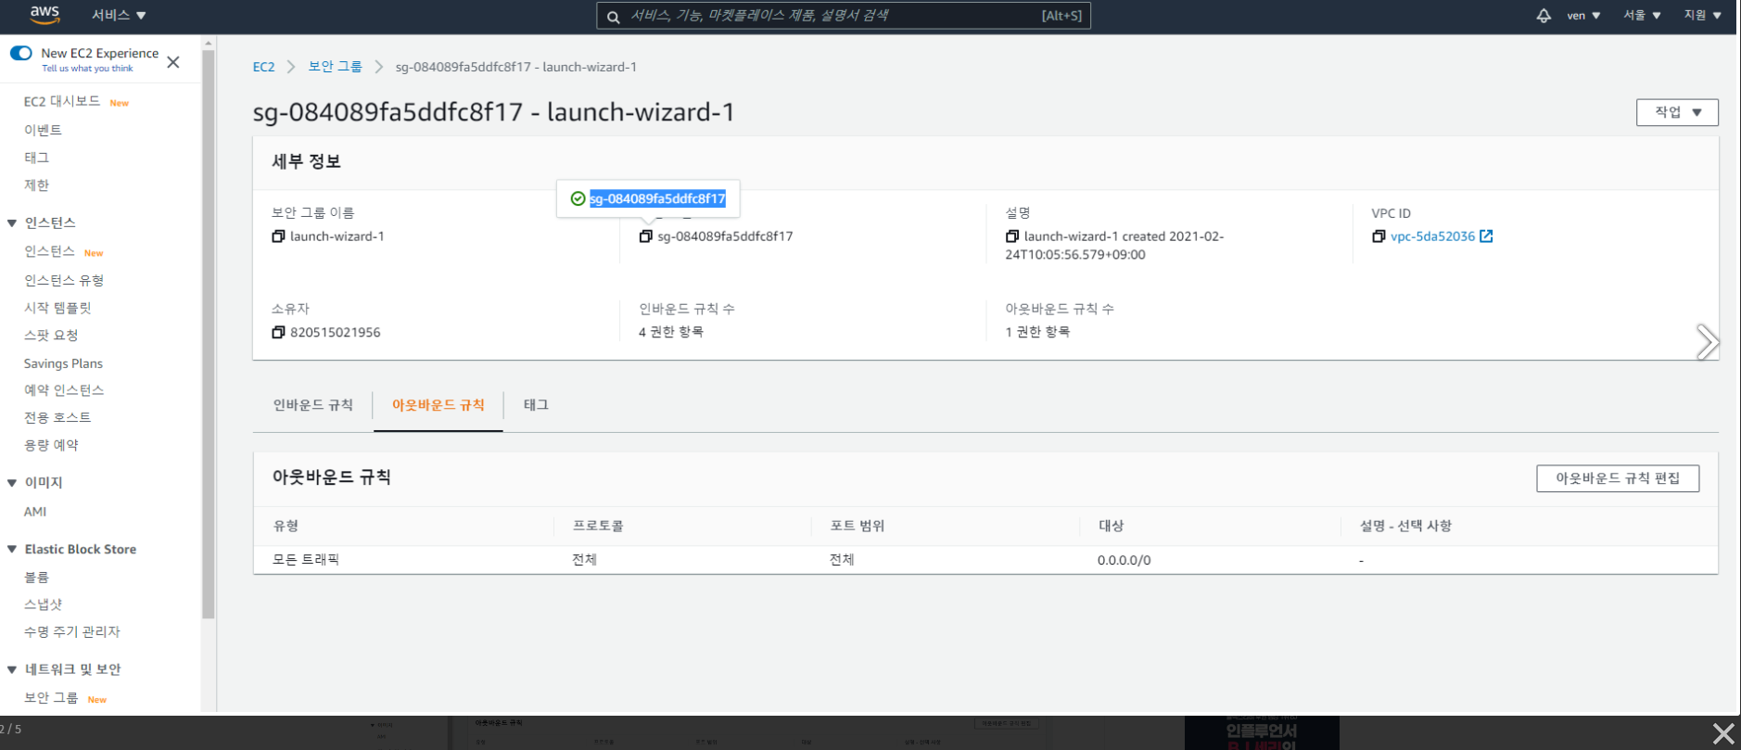Click the sidebar vertical scrollbar
This screenshot has height=750, width=1741.
point(209,334)
